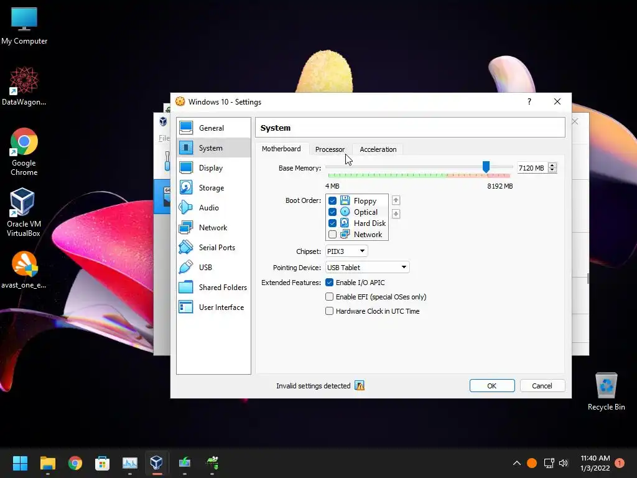Open the Display settings category
The height and width of the screenshot is (478, 637).
(x=213, y=168)
